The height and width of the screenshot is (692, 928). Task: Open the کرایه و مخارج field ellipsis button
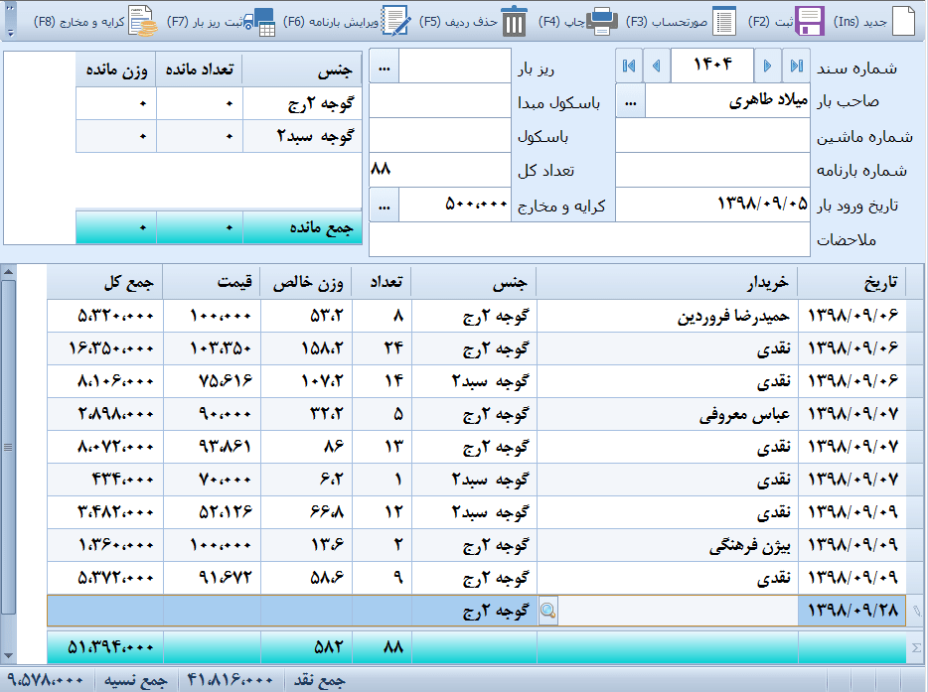384,205
